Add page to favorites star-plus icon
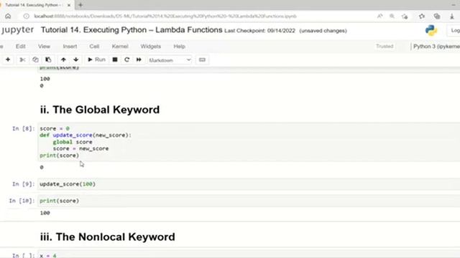Image resolution: width=460 pixels, height=258 pixels. coord(405,16)
